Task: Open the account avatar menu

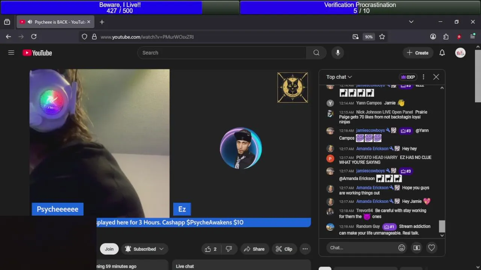Action: (x=460, y=53)
